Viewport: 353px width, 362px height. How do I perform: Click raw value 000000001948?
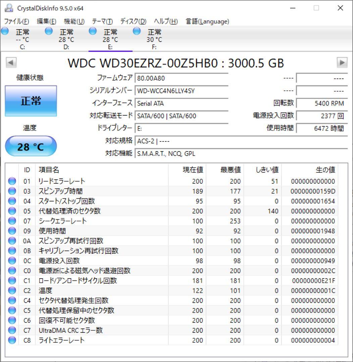[x=313, y=231]
